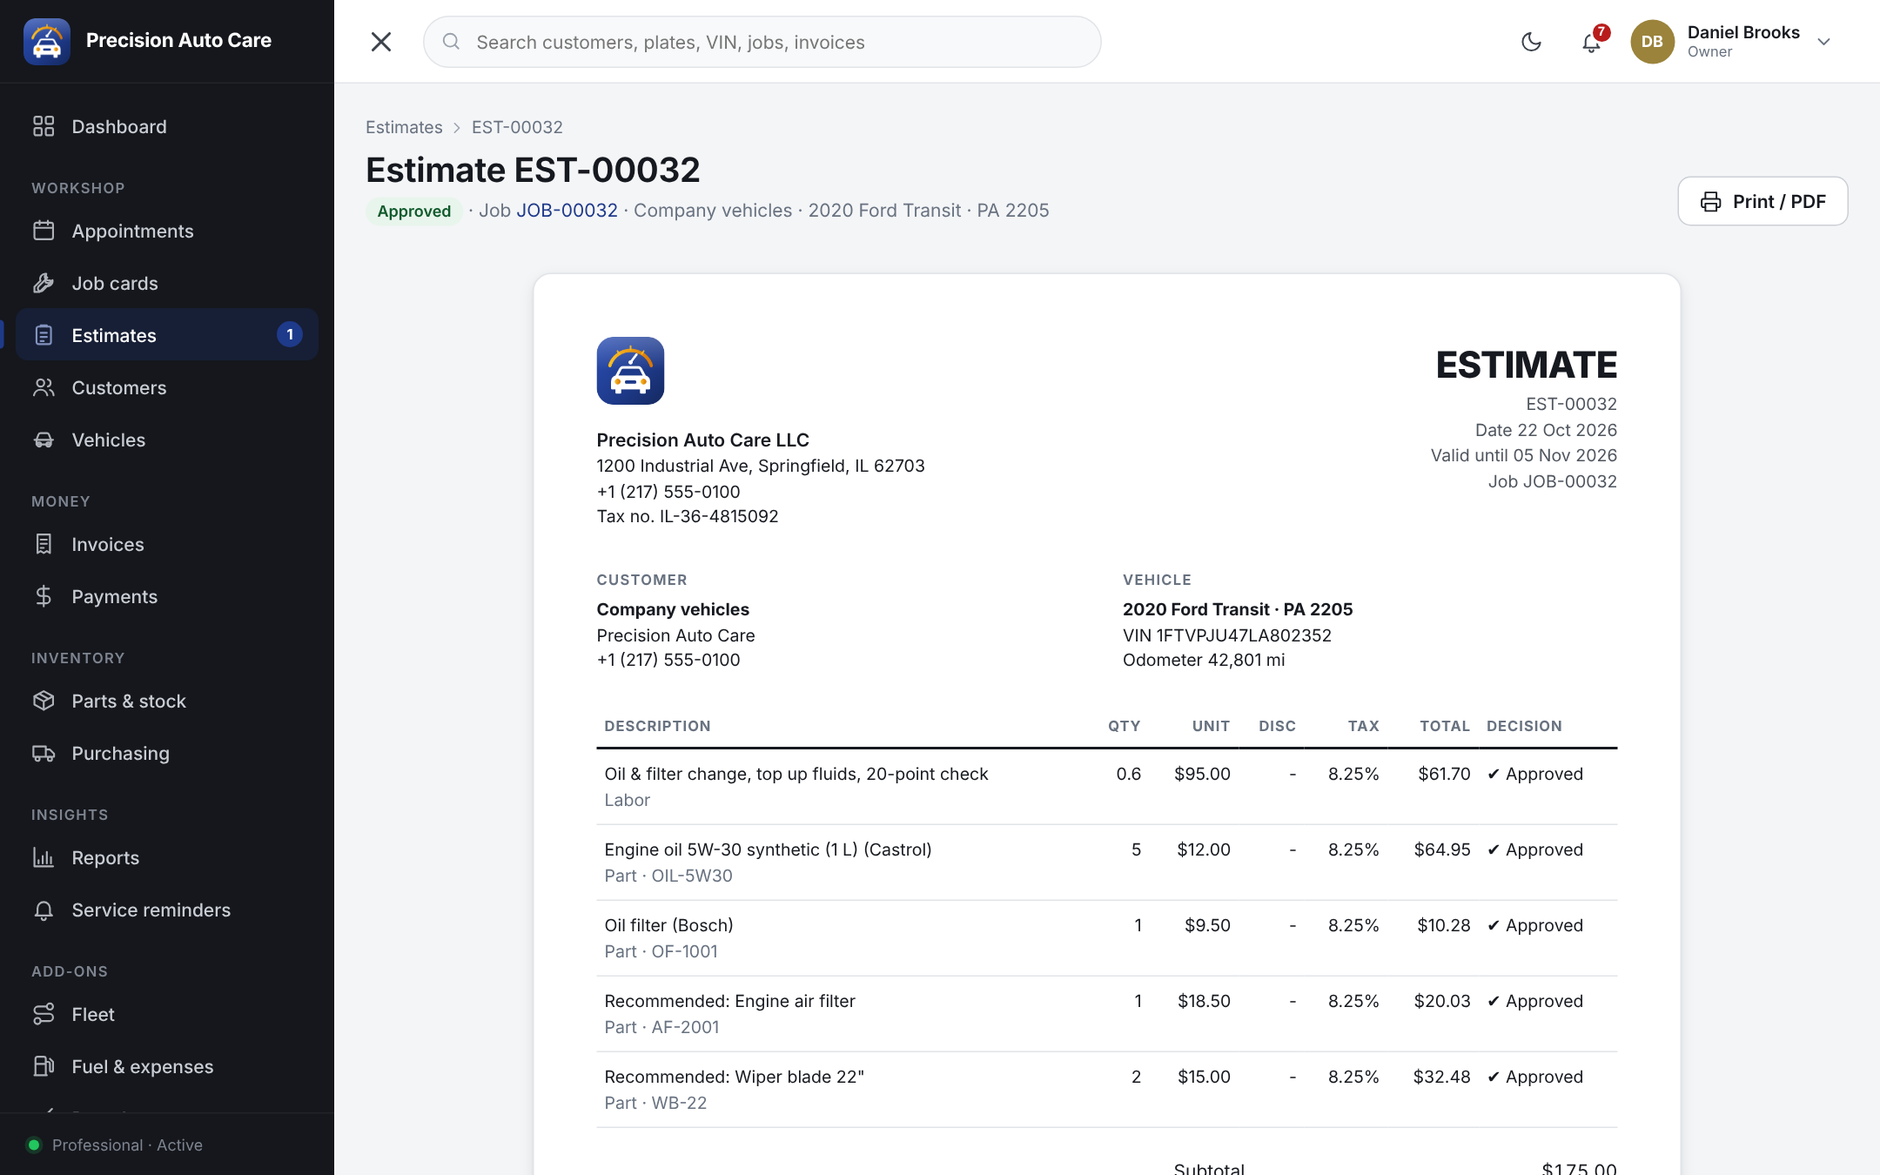Open the Dashboard sidebar item

[167, 127]
